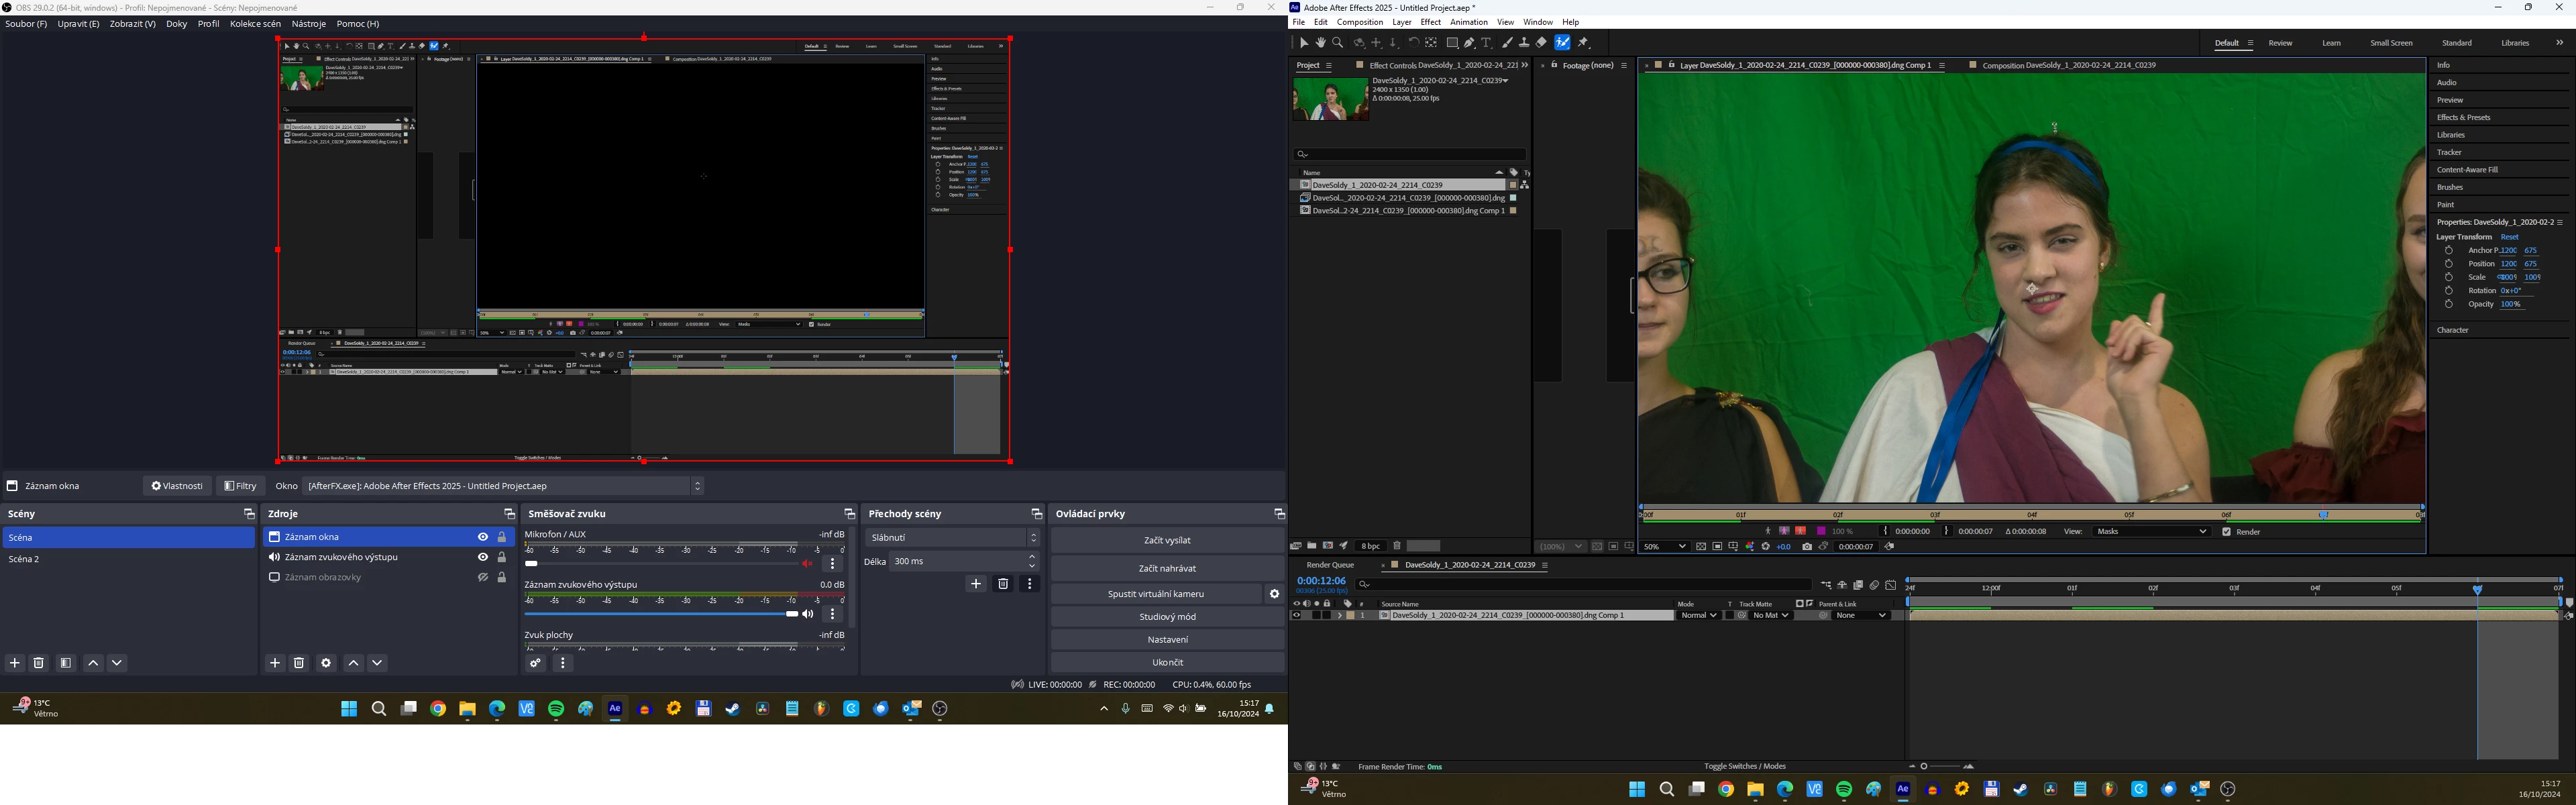Switch to the Render Queue tab

(x=1330, y=565)
